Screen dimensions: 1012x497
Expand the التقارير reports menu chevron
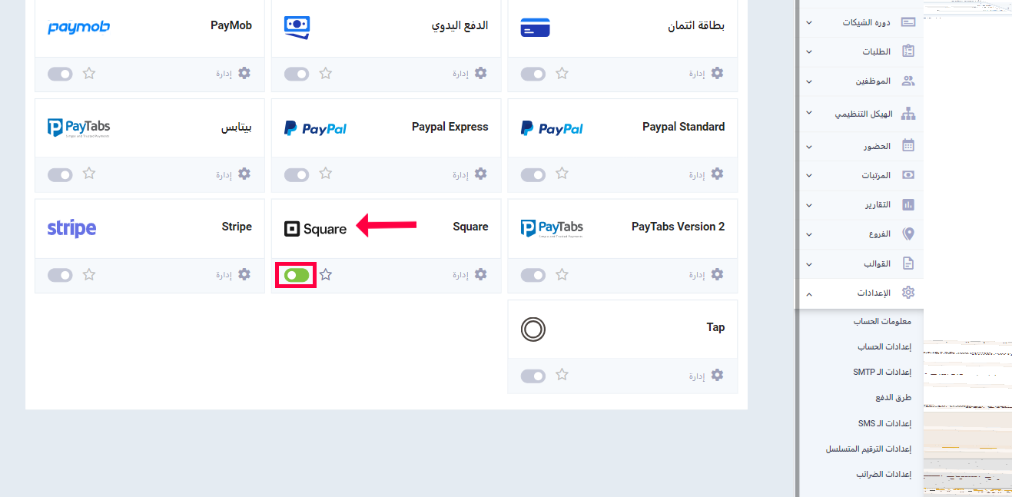[x=808, y=205]
